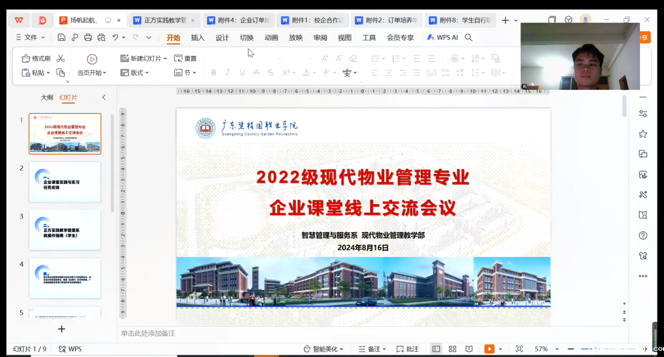The image size is (664, 357).
Task: Insert a slide via 新建幻灯片
Action: (x=142, y=58)
